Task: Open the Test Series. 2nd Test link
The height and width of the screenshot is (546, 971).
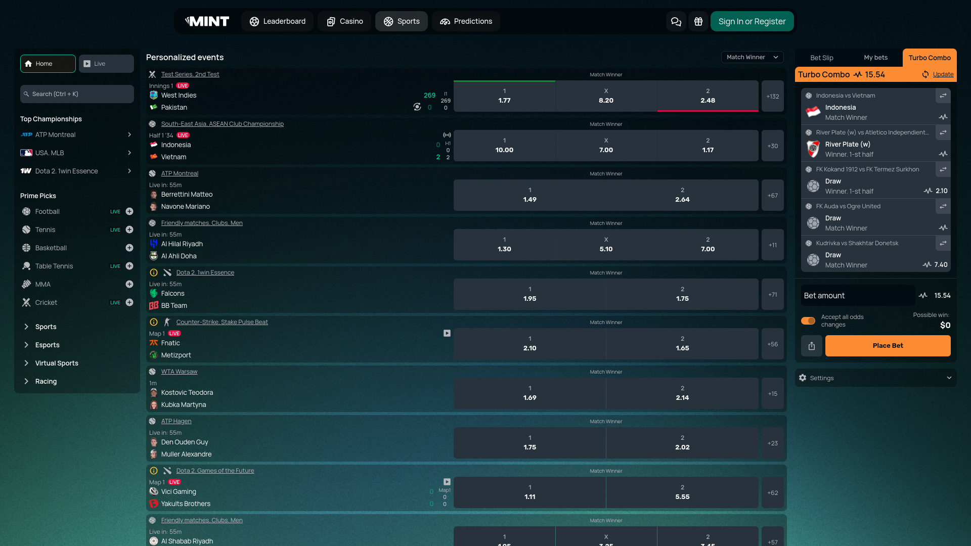Action: tap(190, 74)
